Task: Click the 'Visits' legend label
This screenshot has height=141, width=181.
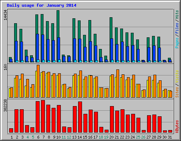Action: (177, 76)
